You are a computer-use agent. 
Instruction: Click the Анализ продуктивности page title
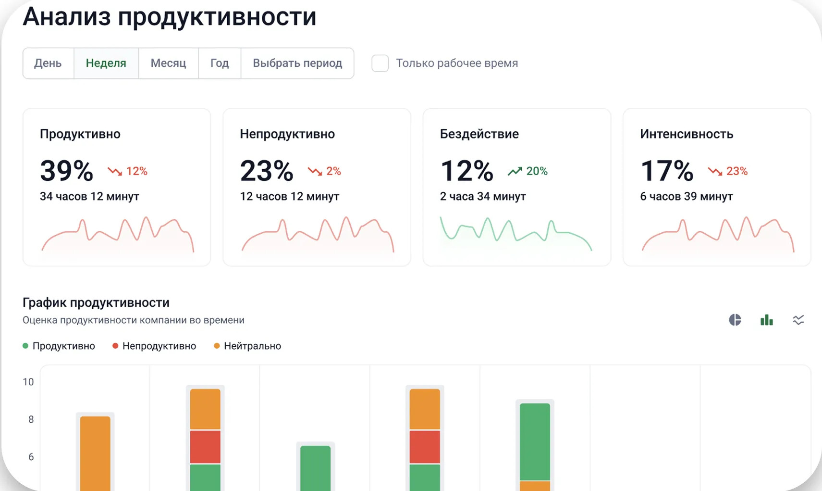(x=170, y=17)
